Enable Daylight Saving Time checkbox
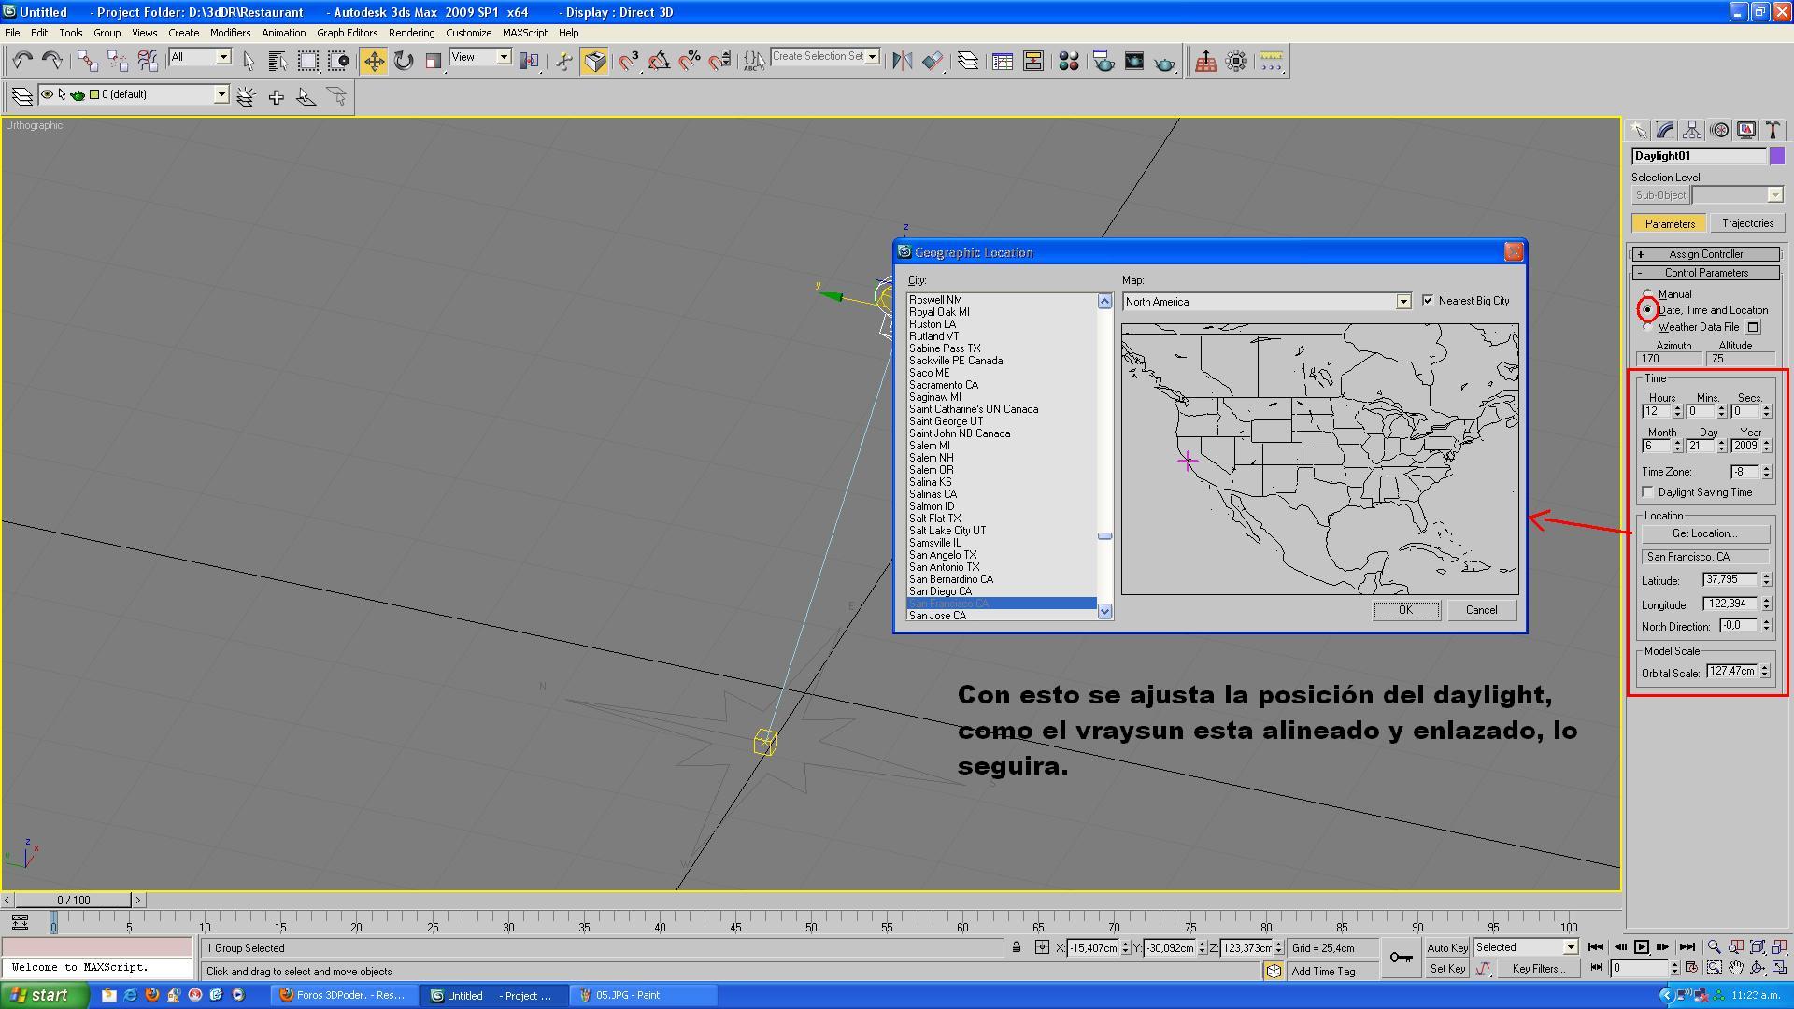The width and height of the screenshot is (1794, 1009). 1648,492
